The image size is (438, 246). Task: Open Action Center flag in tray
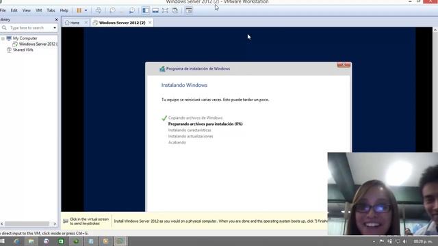click(382, 241)
